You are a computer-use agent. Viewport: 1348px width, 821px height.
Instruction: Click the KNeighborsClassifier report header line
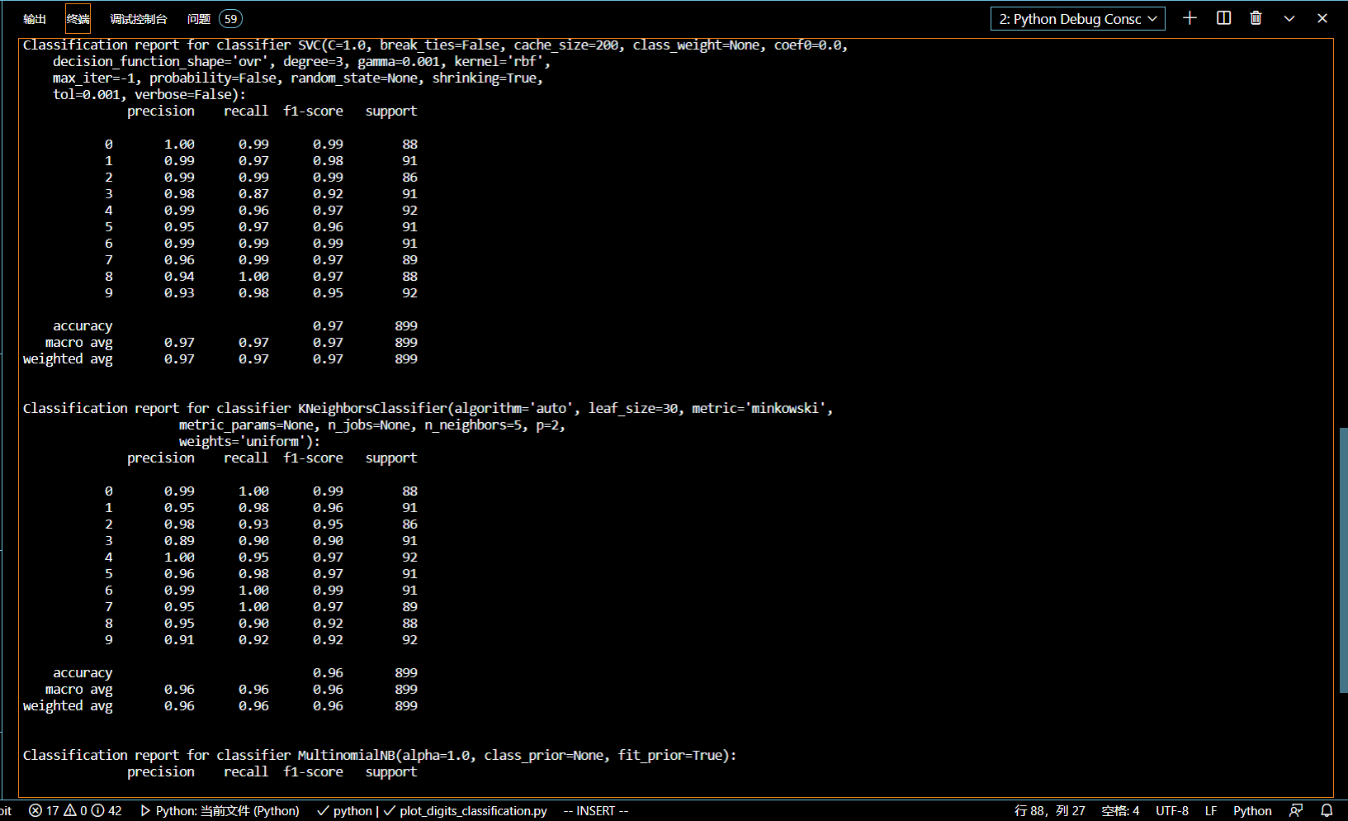(428, 409)
